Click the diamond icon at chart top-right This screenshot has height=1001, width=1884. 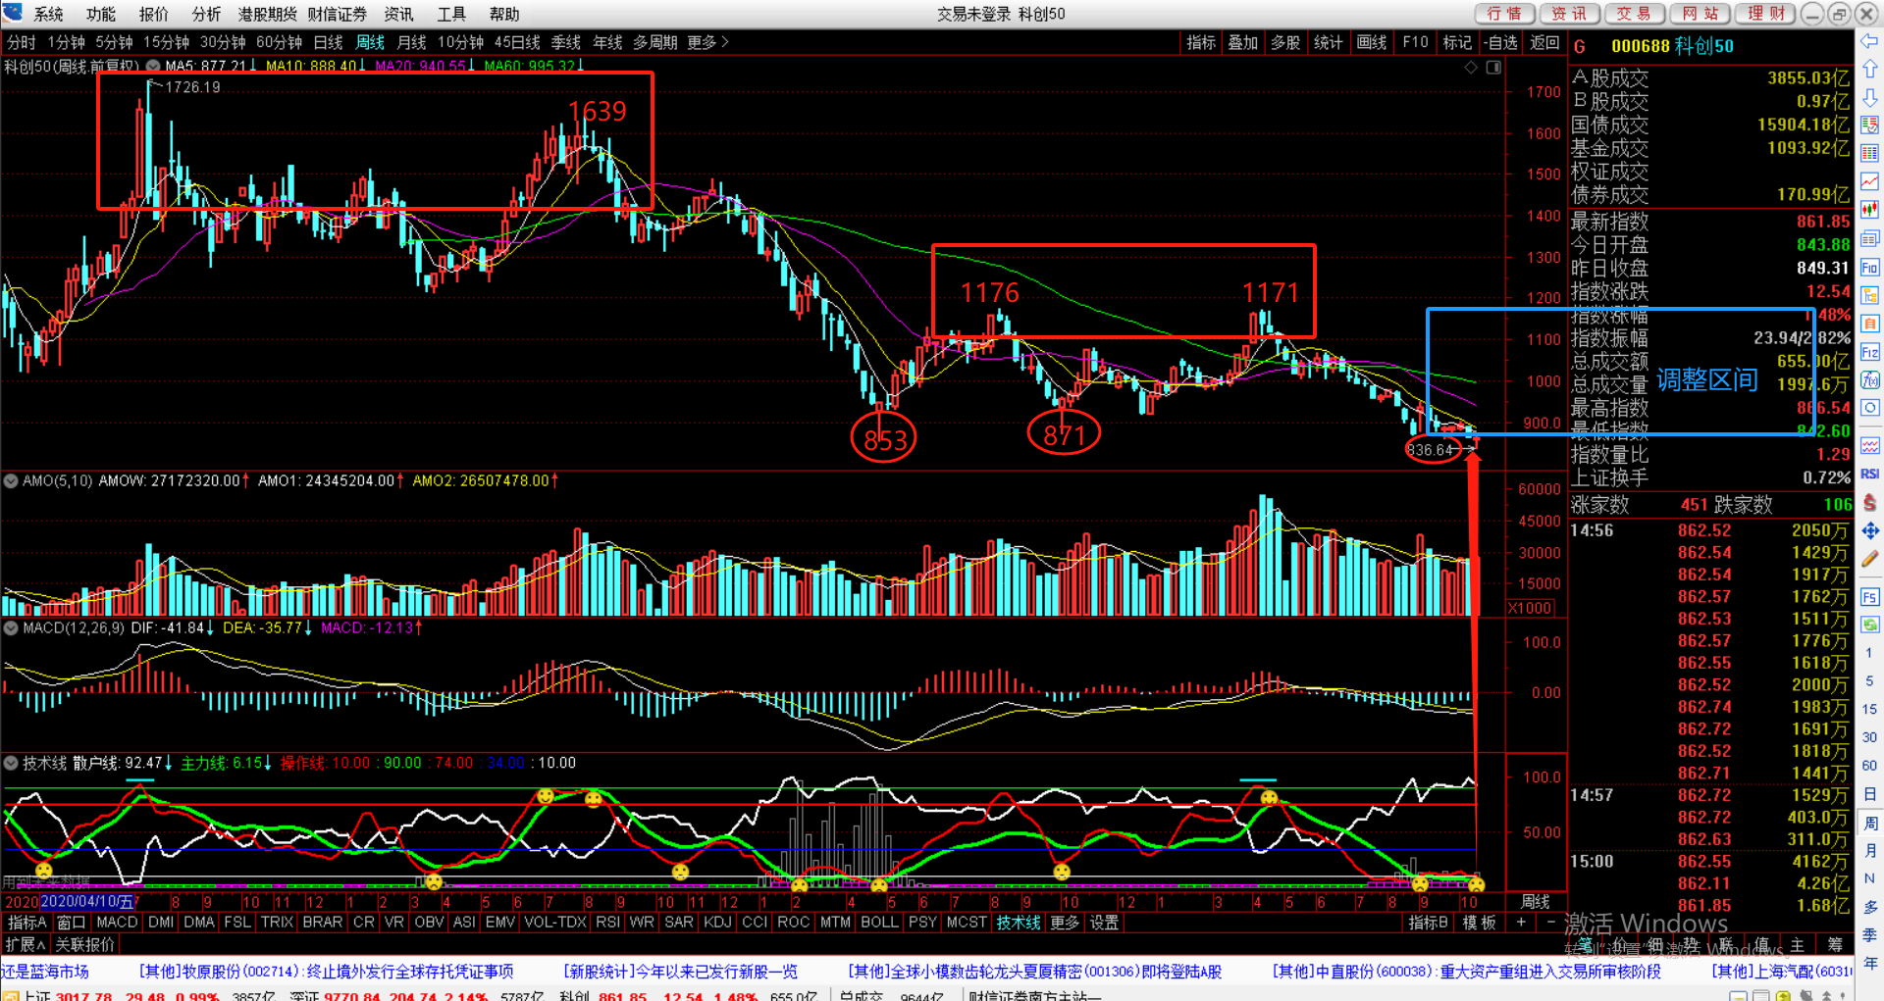coord(1471,68)
